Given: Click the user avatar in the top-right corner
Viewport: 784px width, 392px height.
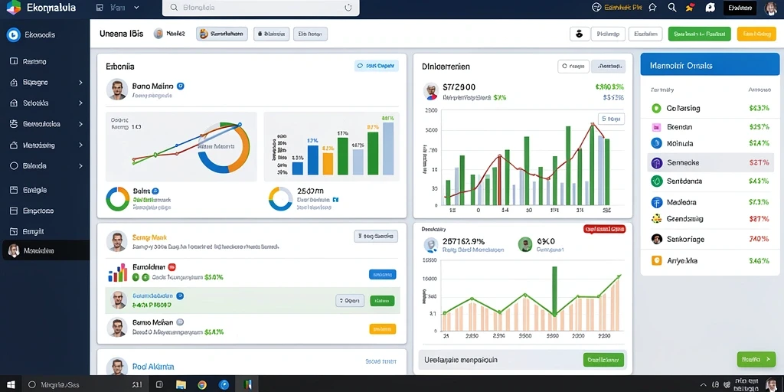Looking at the screenshot, I should pos(771,8).
